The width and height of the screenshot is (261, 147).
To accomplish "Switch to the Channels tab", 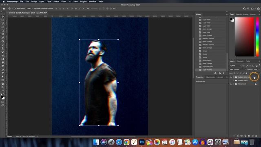I will (240, 61).
